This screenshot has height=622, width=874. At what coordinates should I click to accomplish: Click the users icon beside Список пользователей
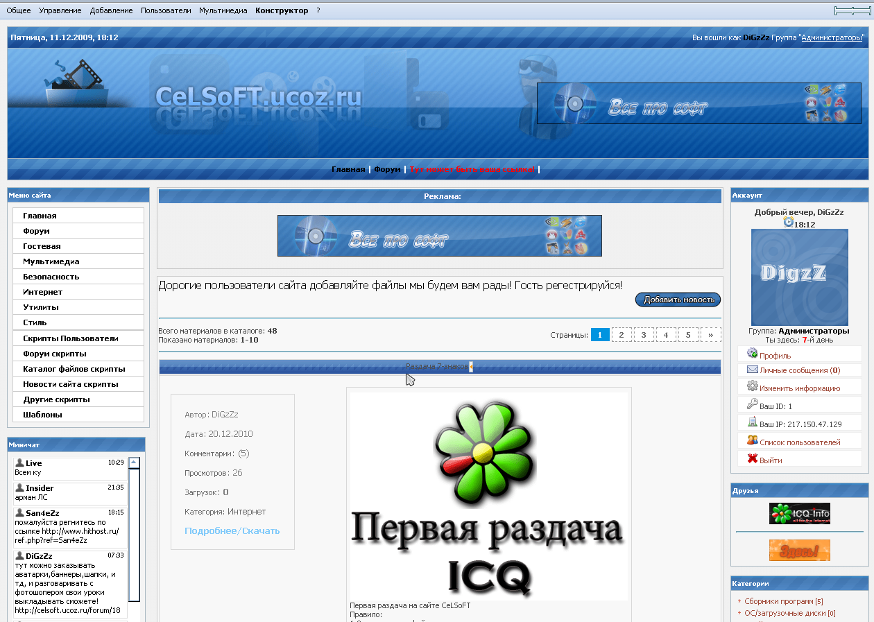point(752,440)
